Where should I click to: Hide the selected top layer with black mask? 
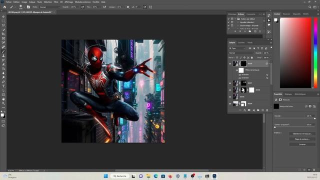click(230, 63)
